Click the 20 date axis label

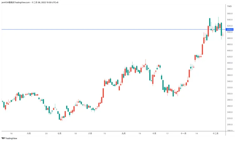click(46, 133)
